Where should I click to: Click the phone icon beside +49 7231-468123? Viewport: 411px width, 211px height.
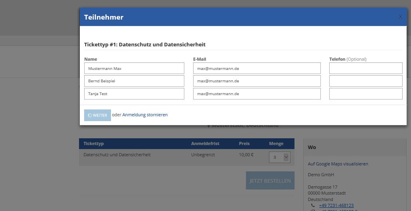click(313, 205)
